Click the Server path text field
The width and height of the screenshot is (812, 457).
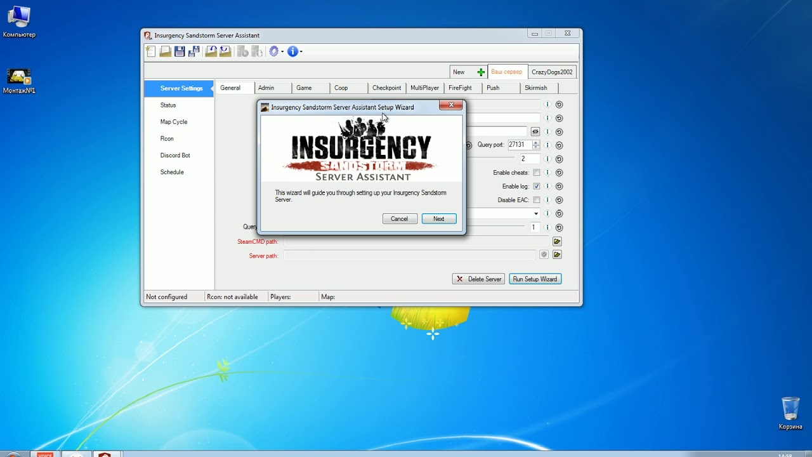click(x=410, y=255)
